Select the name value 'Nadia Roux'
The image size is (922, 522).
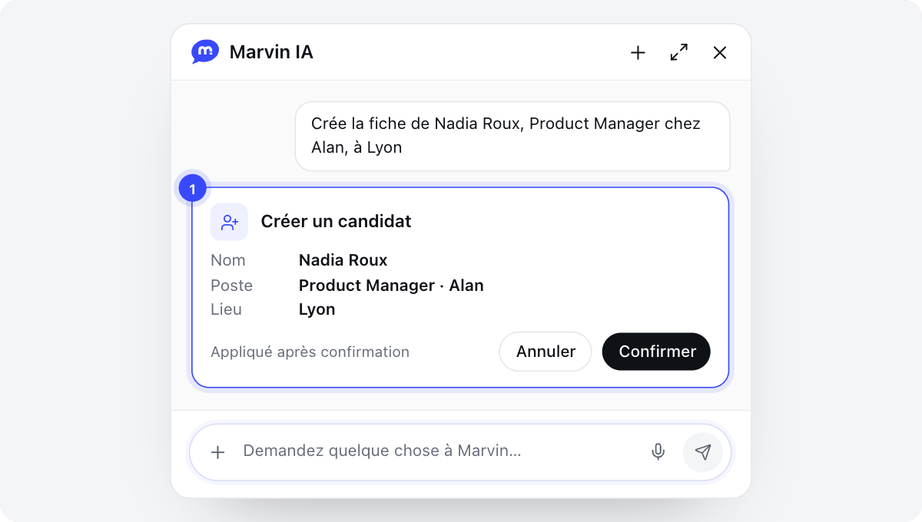click(x=343, y=260)
